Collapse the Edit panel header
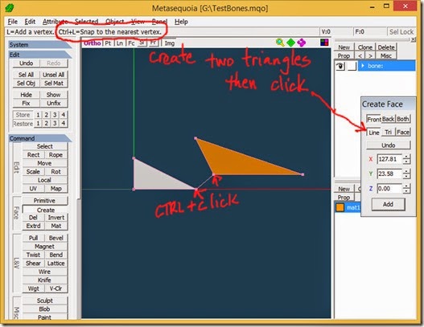424x327 pixels. point(40,55)
